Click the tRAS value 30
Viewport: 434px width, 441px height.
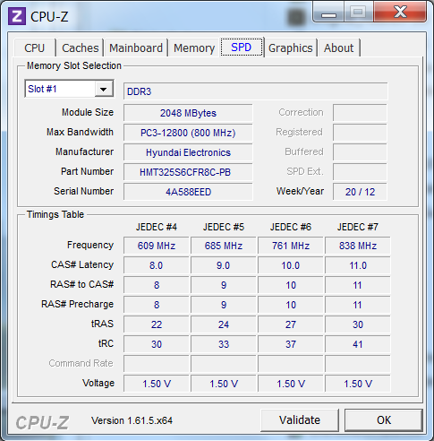(358, 324)
